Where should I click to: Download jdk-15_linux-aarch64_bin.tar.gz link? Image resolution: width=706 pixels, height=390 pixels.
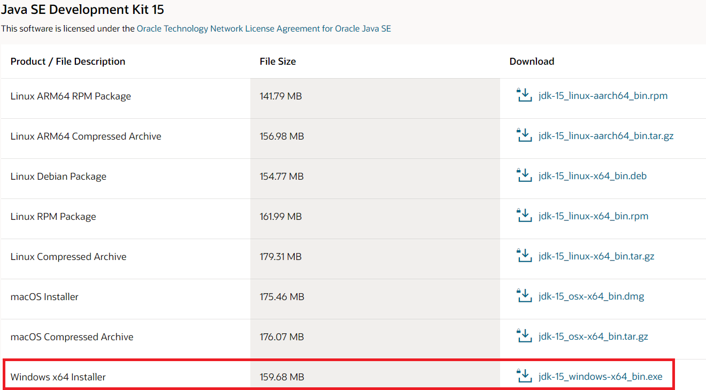coord(607,136)
